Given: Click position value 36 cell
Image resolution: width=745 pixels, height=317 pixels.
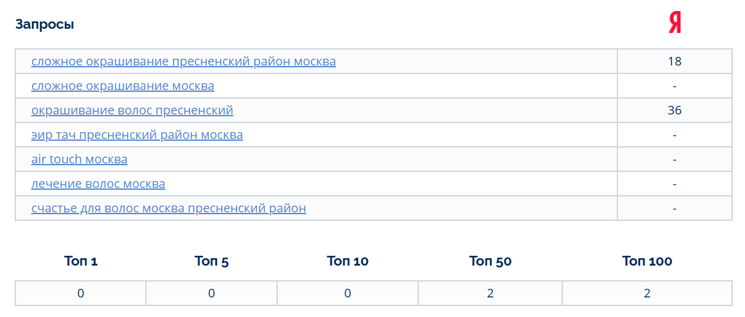Looking at the screenshot, I should click(x=674, y=110).
